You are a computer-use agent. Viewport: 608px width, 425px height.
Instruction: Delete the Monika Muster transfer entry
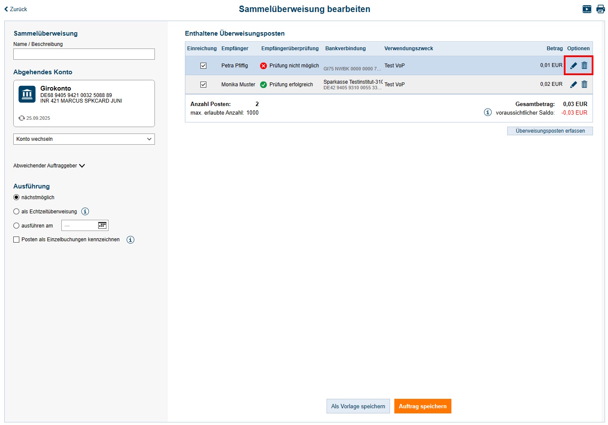click(584, 85)
